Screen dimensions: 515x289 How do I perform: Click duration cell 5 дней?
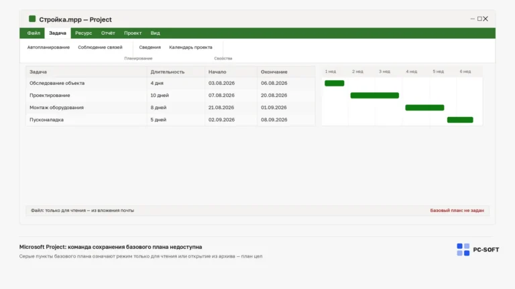[158, 120]
